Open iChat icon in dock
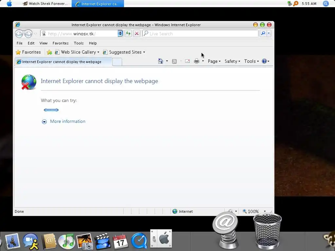This screenshot has width=335, height=251. [30, 242]
